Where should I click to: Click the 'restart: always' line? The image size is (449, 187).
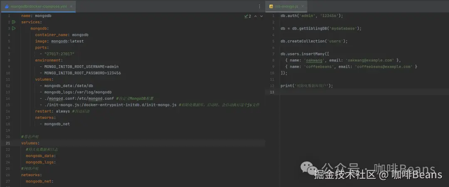[52, 111]
